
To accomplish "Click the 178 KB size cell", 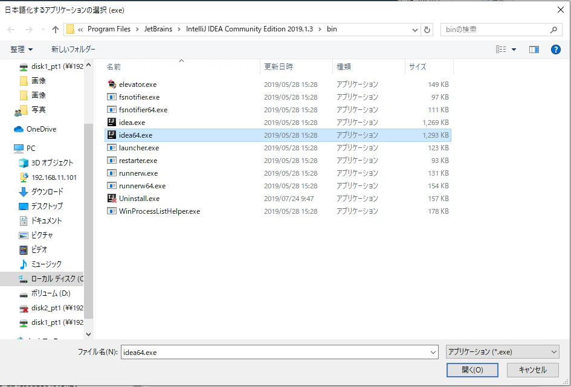I will coord(439,211).
